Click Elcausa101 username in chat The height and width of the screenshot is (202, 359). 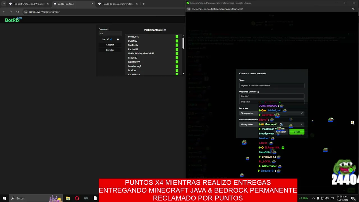tap(268, 171)
